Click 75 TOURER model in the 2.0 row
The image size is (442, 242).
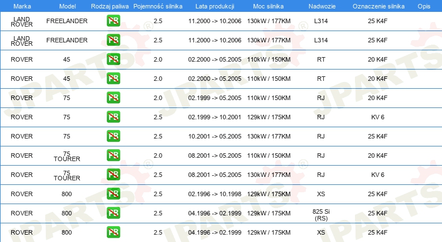[67, 156]
